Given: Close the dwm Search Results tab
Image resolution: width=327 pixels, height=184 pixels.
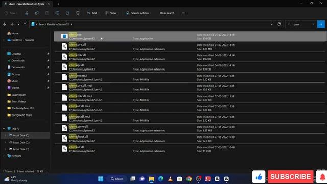Looking at the screenshot, I should coord(49,4).
